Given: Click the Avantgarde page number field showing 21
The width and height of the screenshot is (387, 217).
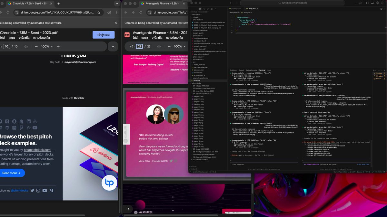Looking at the screenshot, I should coord(139,46).
